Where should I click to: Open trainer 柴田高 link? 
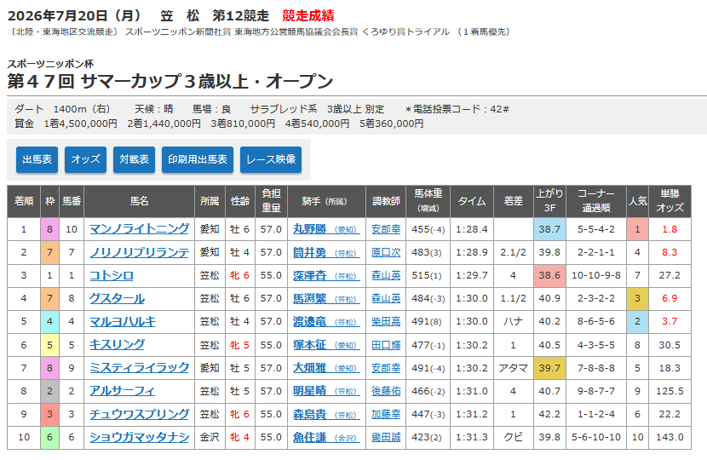click(x=386, y=321)
